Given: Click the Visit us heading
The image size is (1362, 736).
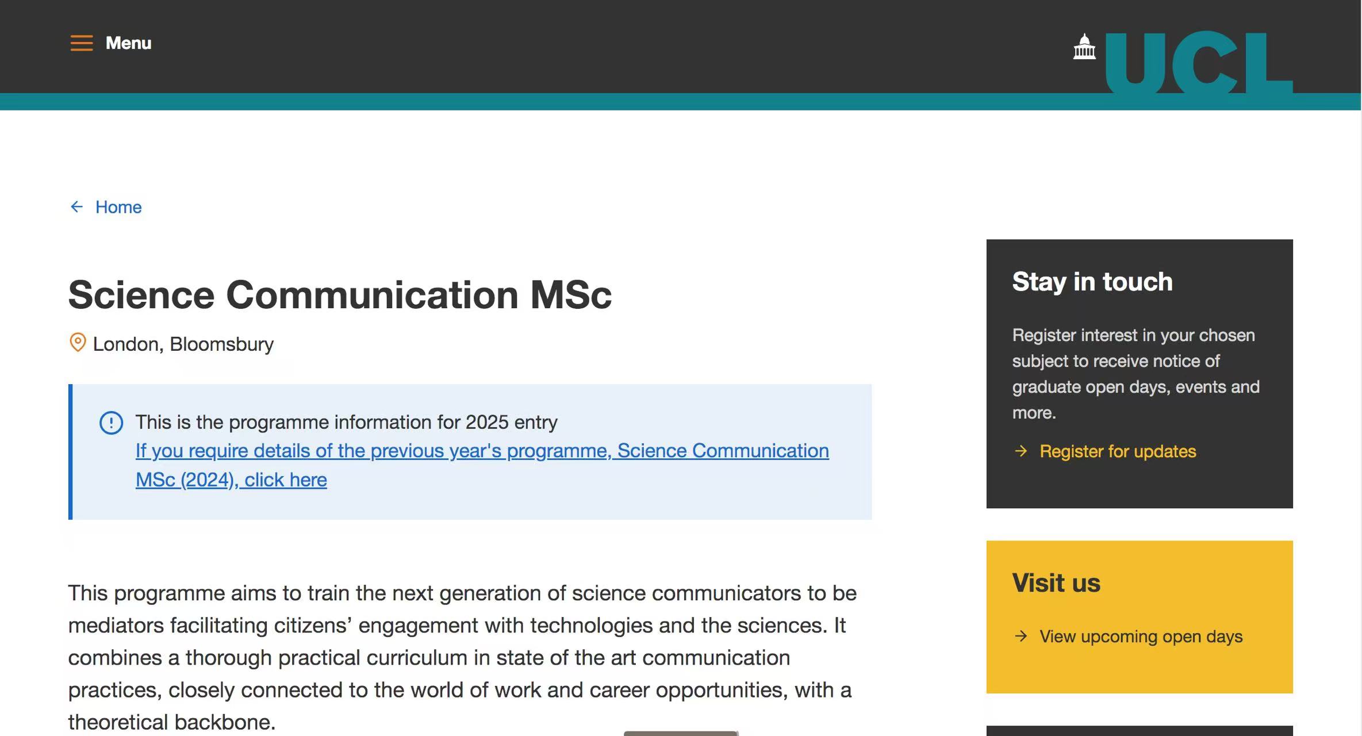Looking at the screenshot, I should click(1056, 583).
